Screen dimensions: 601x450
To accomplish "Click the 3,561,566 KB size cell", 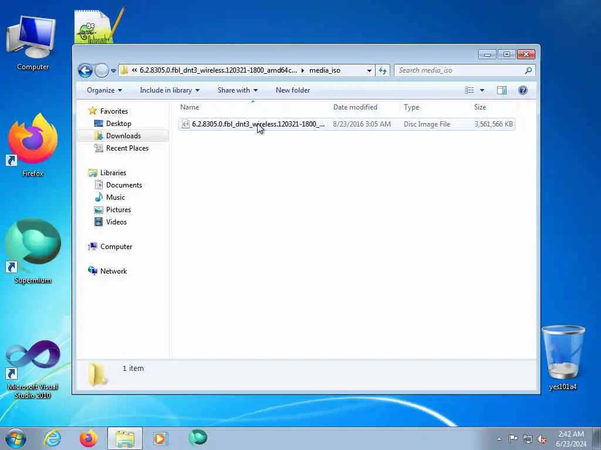I will (493, 124).
